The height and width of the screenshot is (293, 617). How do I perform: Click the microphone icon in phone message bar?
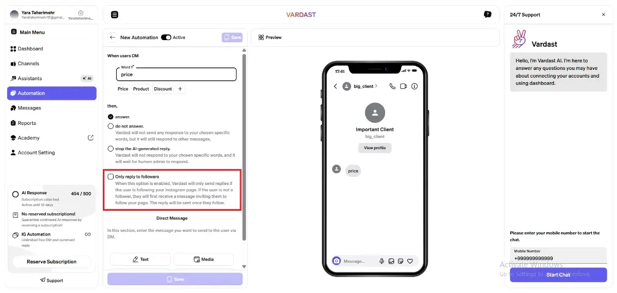[x=382, y=261]
